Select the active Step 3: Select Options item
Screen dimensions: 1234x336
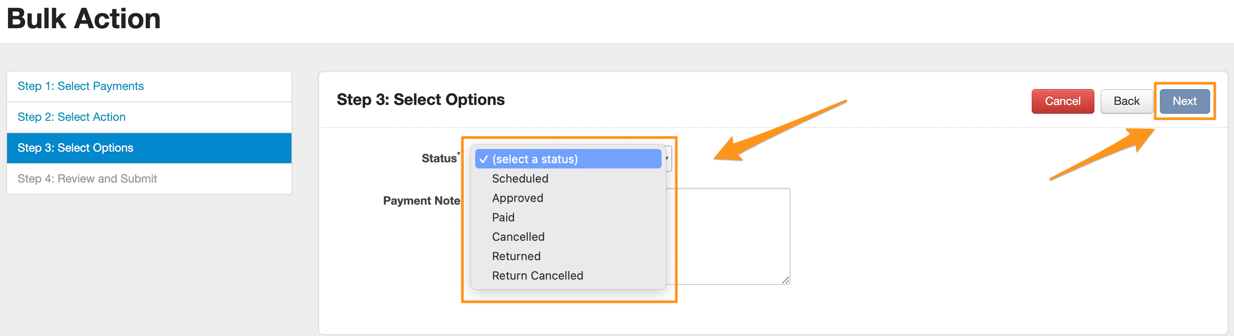point(75,148)
